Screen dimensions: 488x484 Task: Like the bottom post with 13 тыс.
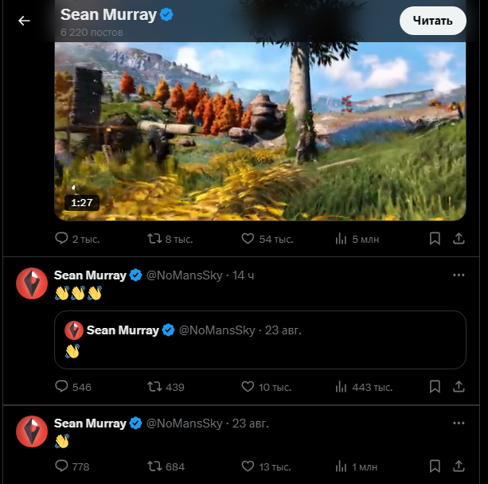tap(248, 466)
